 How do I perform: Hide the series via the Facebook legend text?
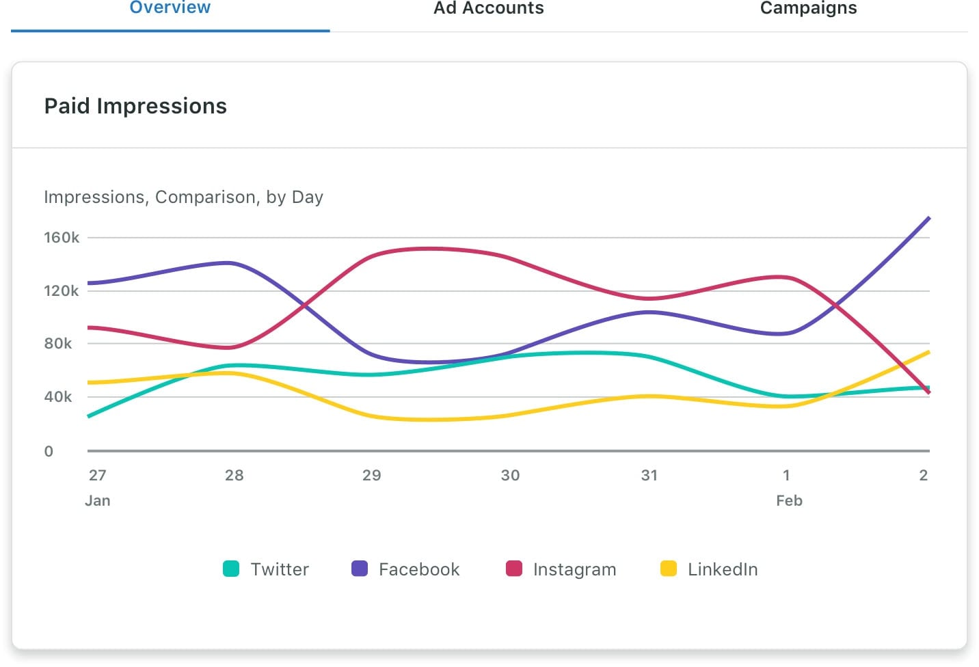click(x=419, y=569)
